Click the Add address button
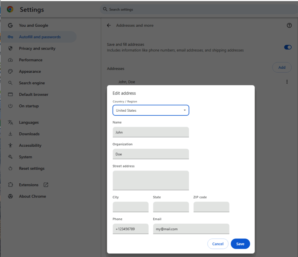Screen dimensions: 298x257 (x=282, y=67)
